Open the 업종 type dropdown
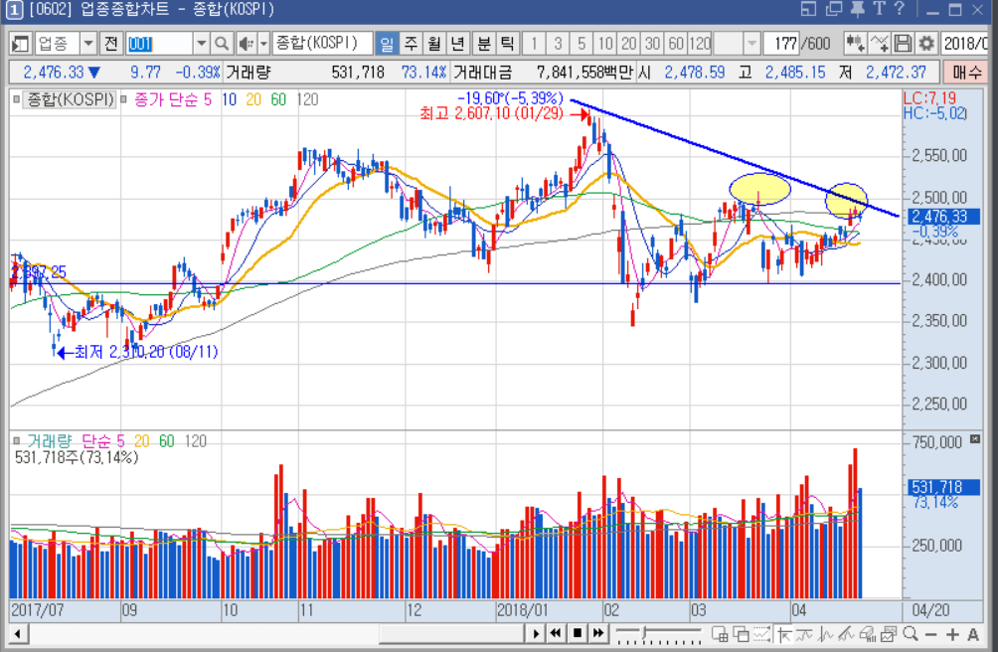The width and height of the screenshot is (998, 652). tap(87, 44)
